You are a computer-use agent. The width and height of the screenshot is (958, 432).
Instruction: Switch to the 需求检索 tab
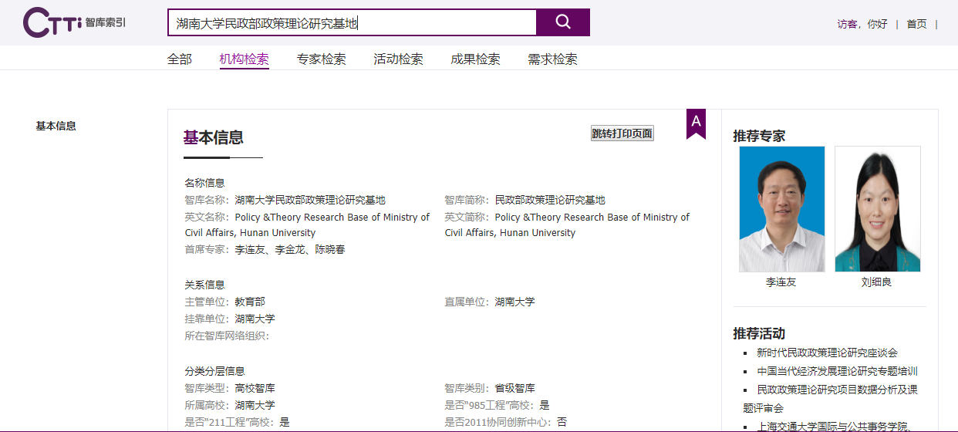553,59
